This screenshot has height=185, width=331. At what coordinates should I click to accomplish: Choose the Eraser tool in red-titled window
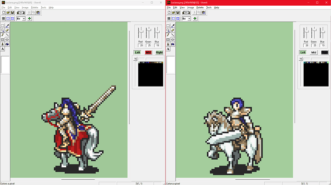[x=173, y=30]
